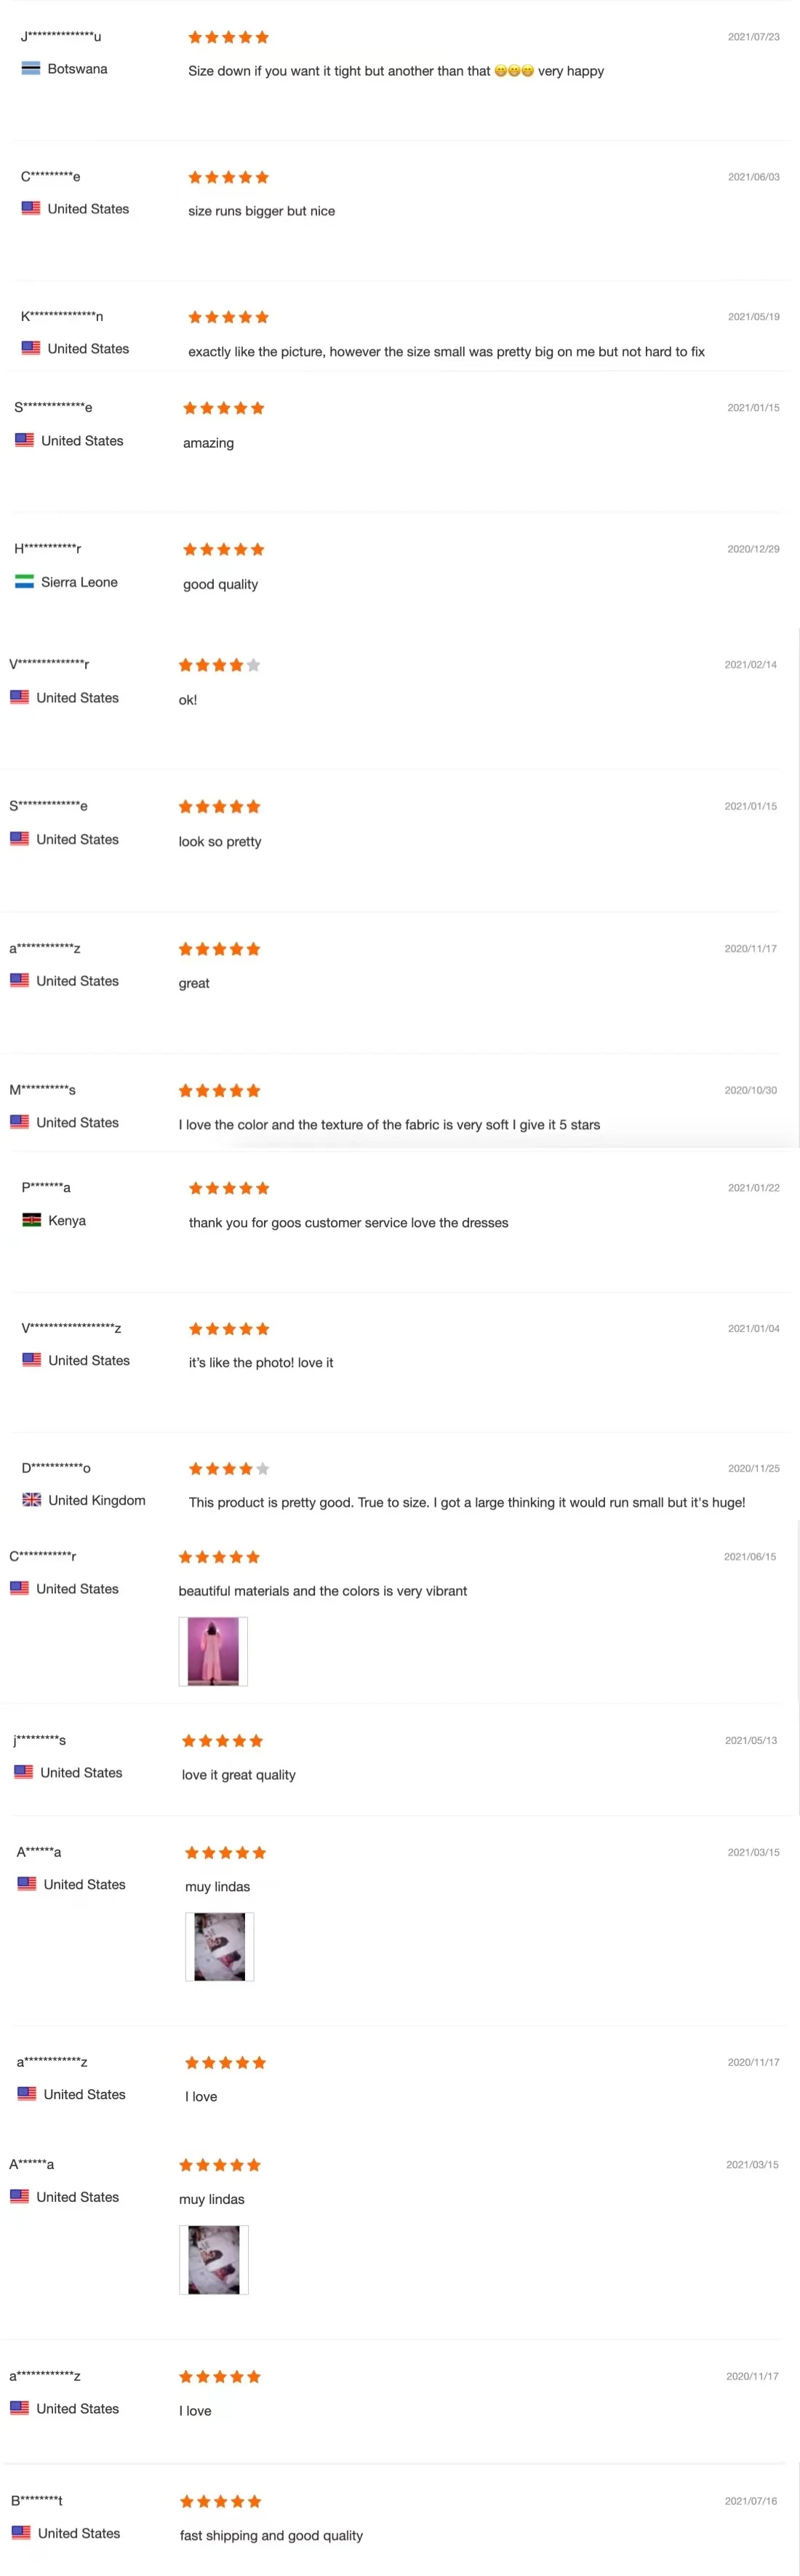This screenshot has height=2576, width=800.
Task: Click the star rating above "size runs bigger but nice"
Action: pyautogui.click(x=228, y=177)
